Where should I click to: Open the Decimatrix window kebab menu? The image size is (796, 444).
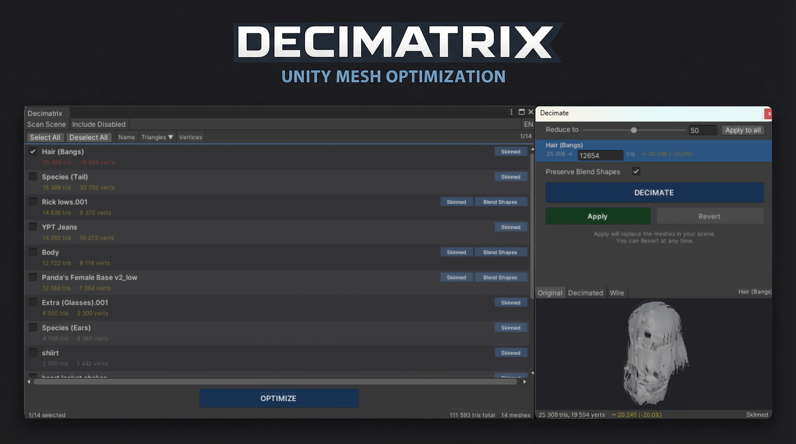pos(511,112)
